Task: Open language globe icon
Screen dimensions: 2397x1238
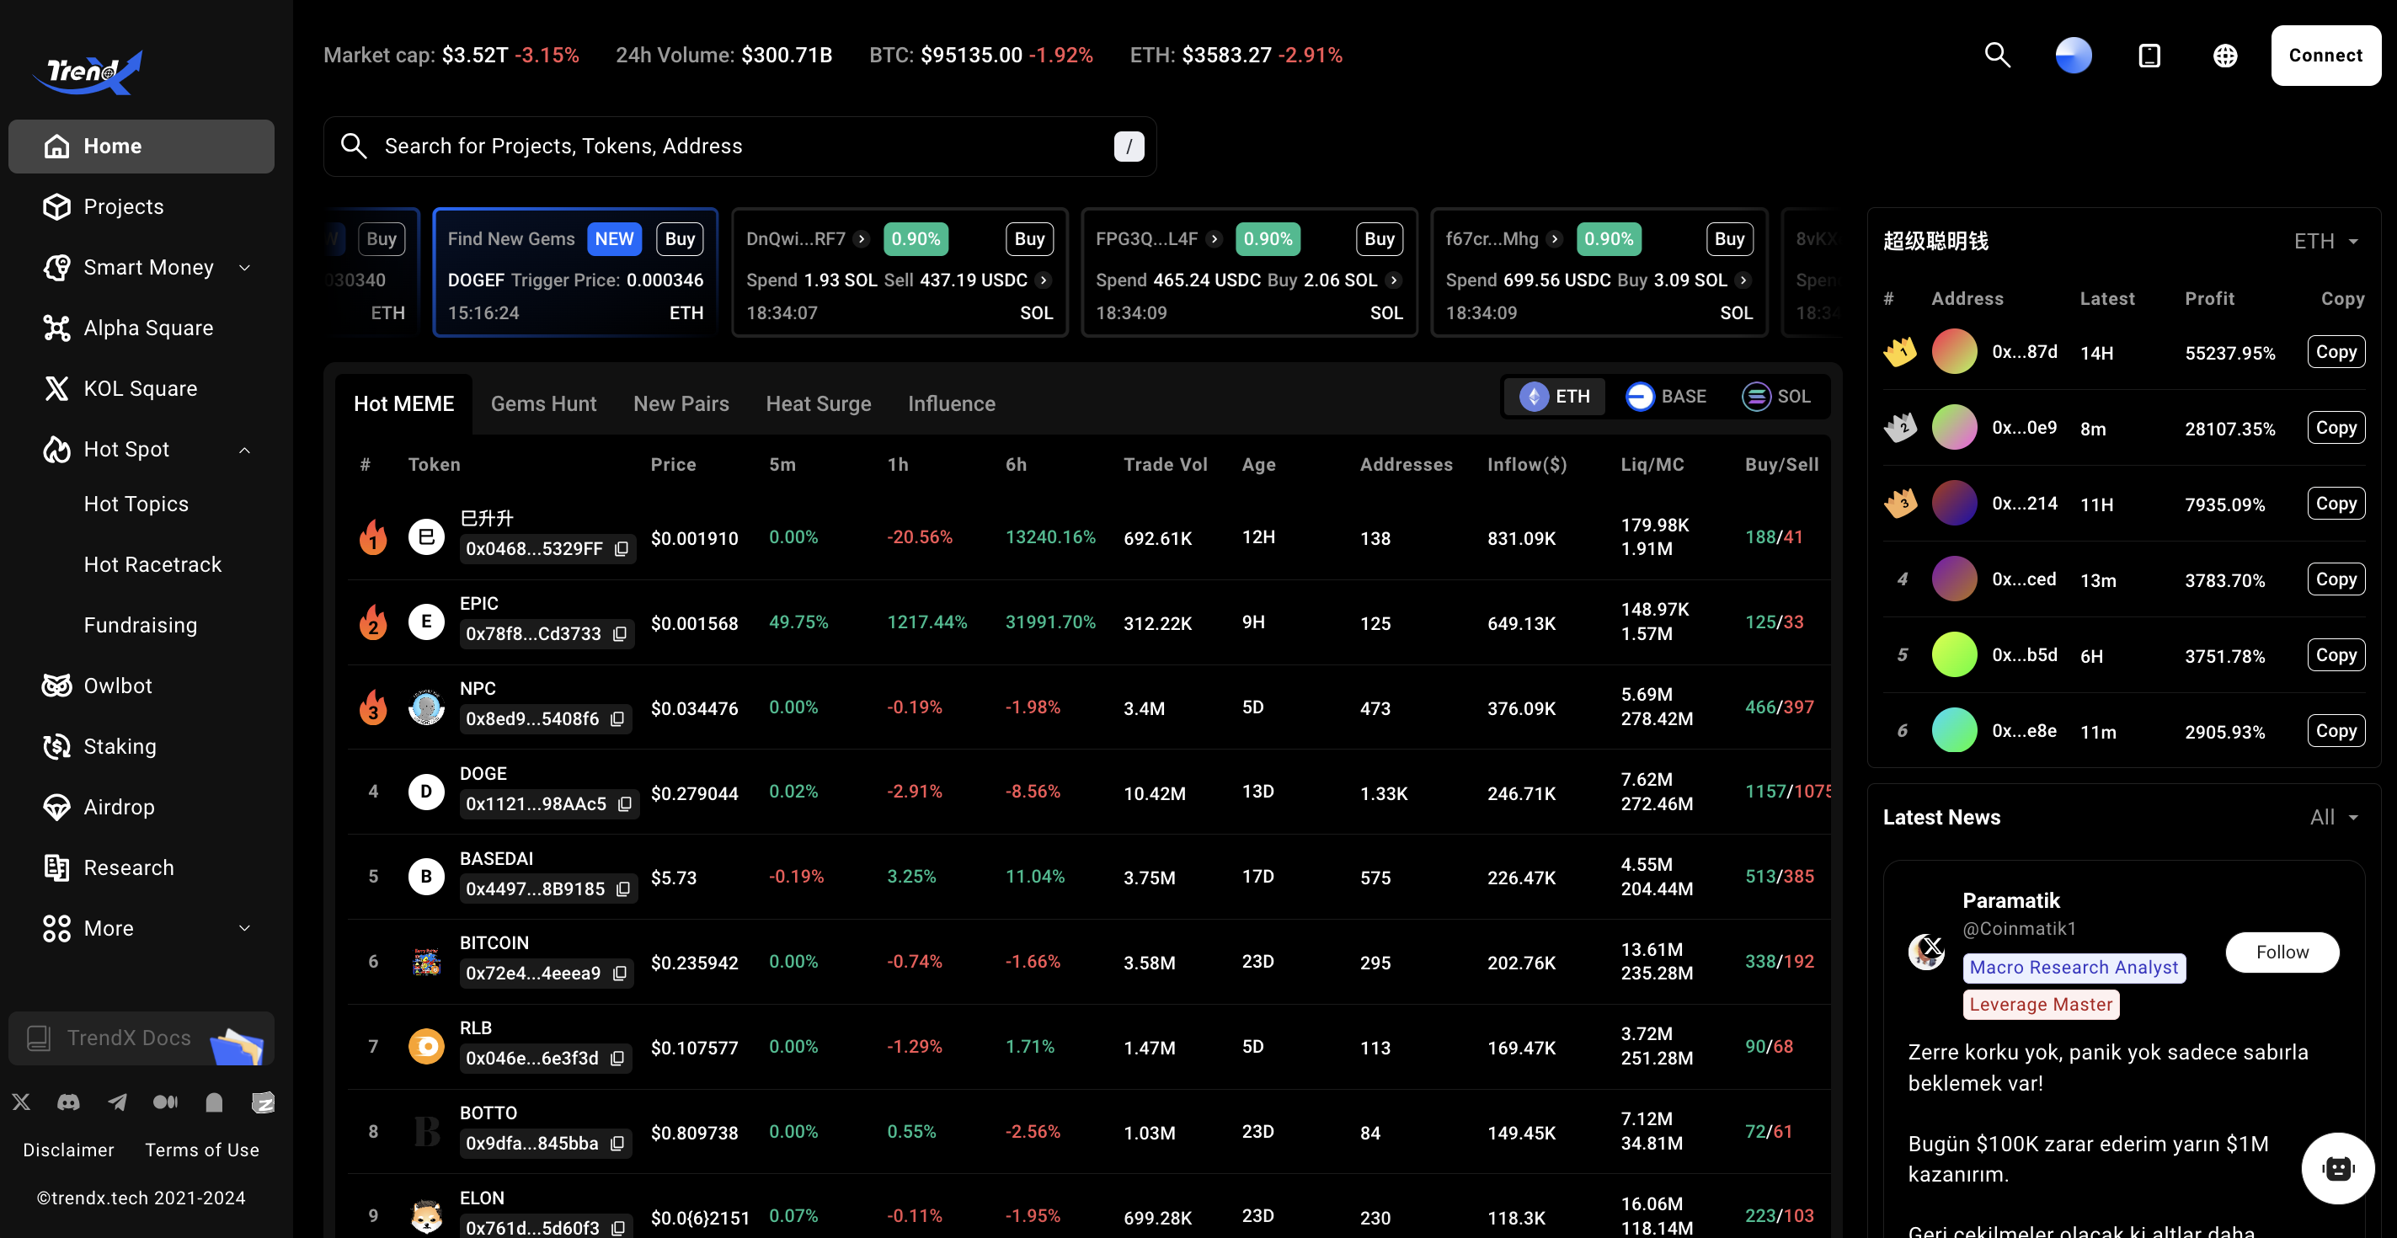Action: pos(2225,56)
